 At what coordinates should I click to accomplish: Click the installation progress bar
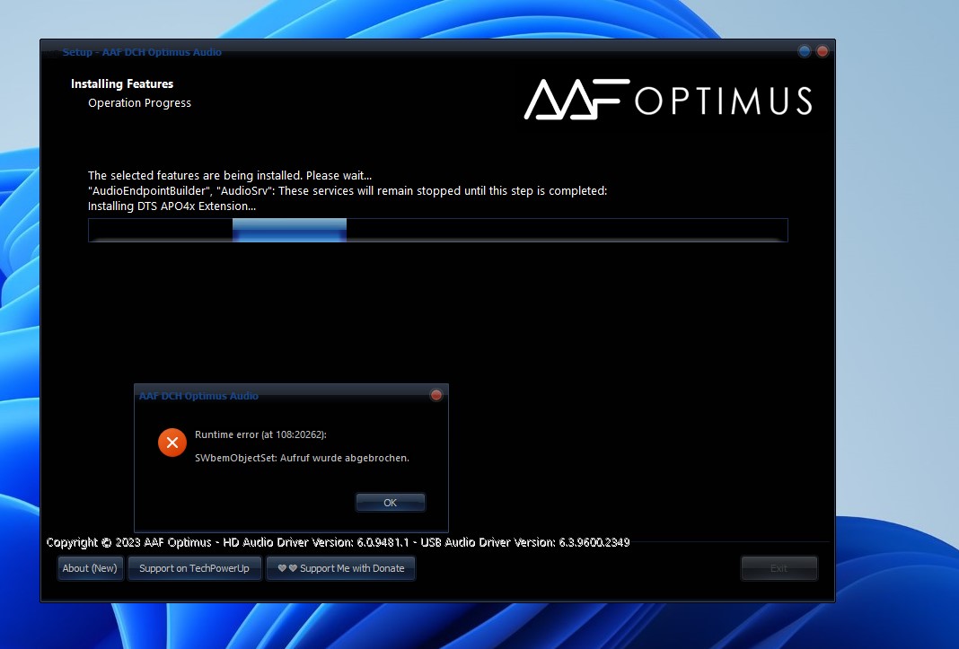coord(438,230)
